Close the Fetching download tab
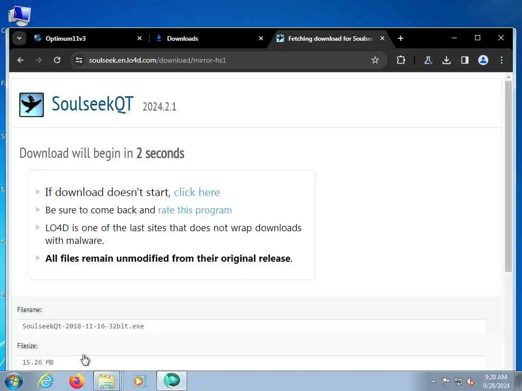Image resolution: width=522 pixels, height=391 pixels. 382,39
